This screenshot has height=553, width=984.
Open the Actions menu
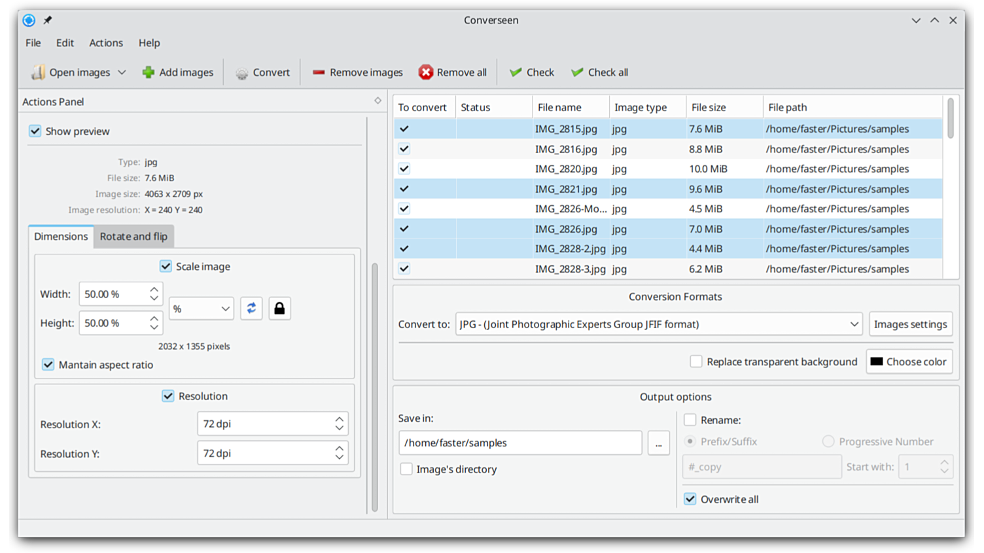(106, 43)
